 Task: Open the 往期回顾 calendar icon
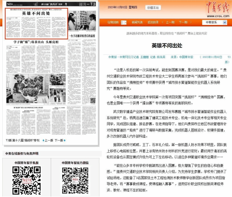point(124,22)
